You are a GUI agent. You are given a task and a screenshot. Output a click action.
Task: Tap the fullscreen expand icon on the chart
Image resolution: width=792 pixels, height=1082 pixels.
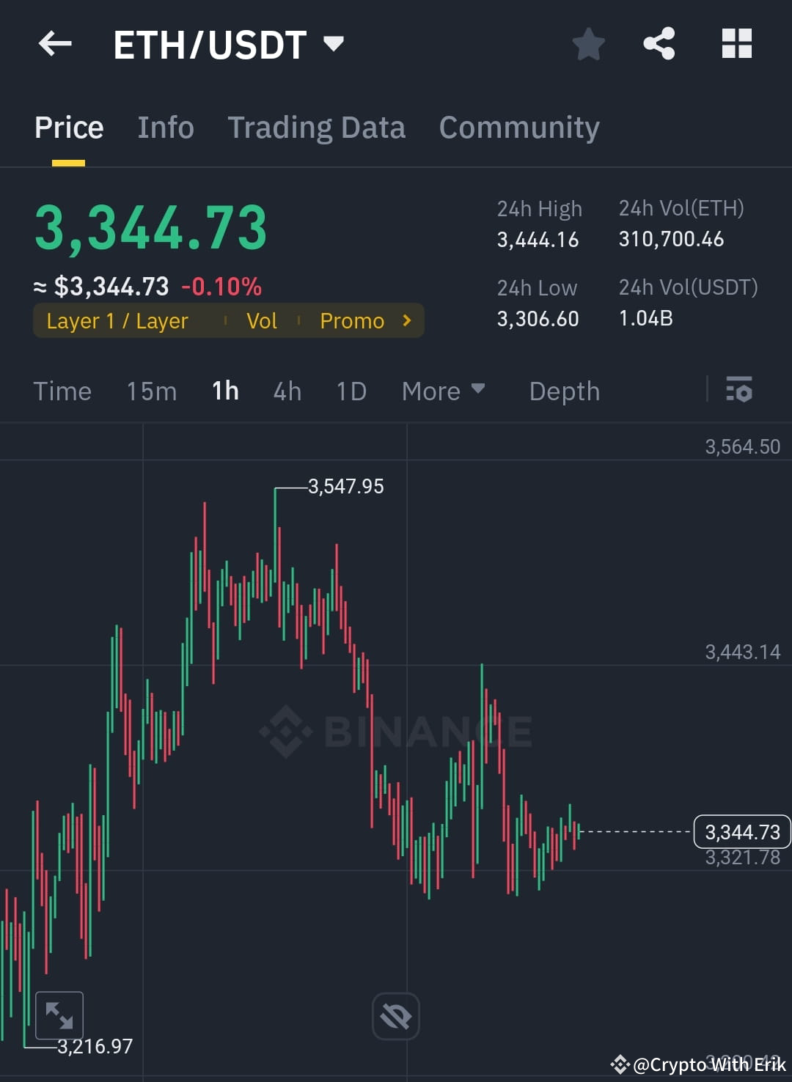[x=59, y=1015]
